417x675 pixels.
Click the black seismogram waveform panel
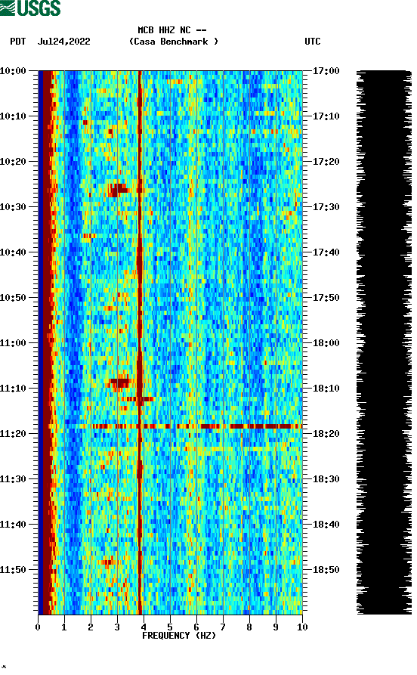point(384,342)
